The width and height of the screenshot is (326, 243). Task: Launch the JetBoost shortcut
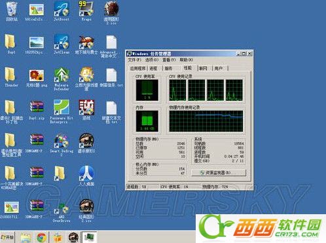(x=62, y=11)
